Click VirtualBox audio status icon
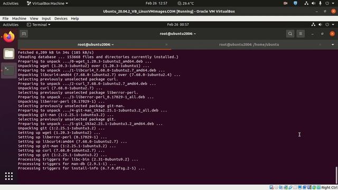 (281, 187)
